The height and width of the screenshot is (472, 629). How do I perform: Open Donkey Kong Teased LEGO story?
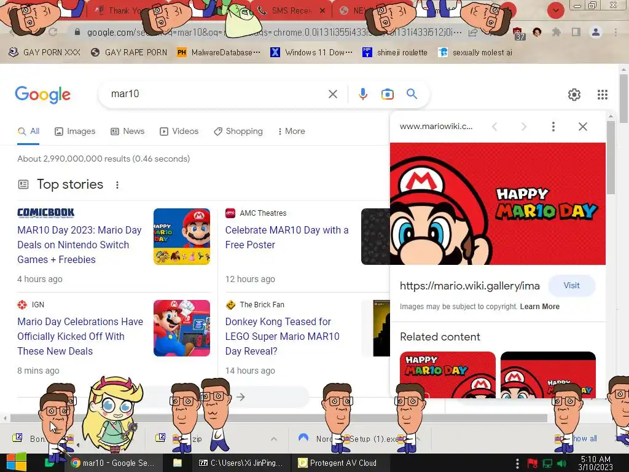(283, 336)
